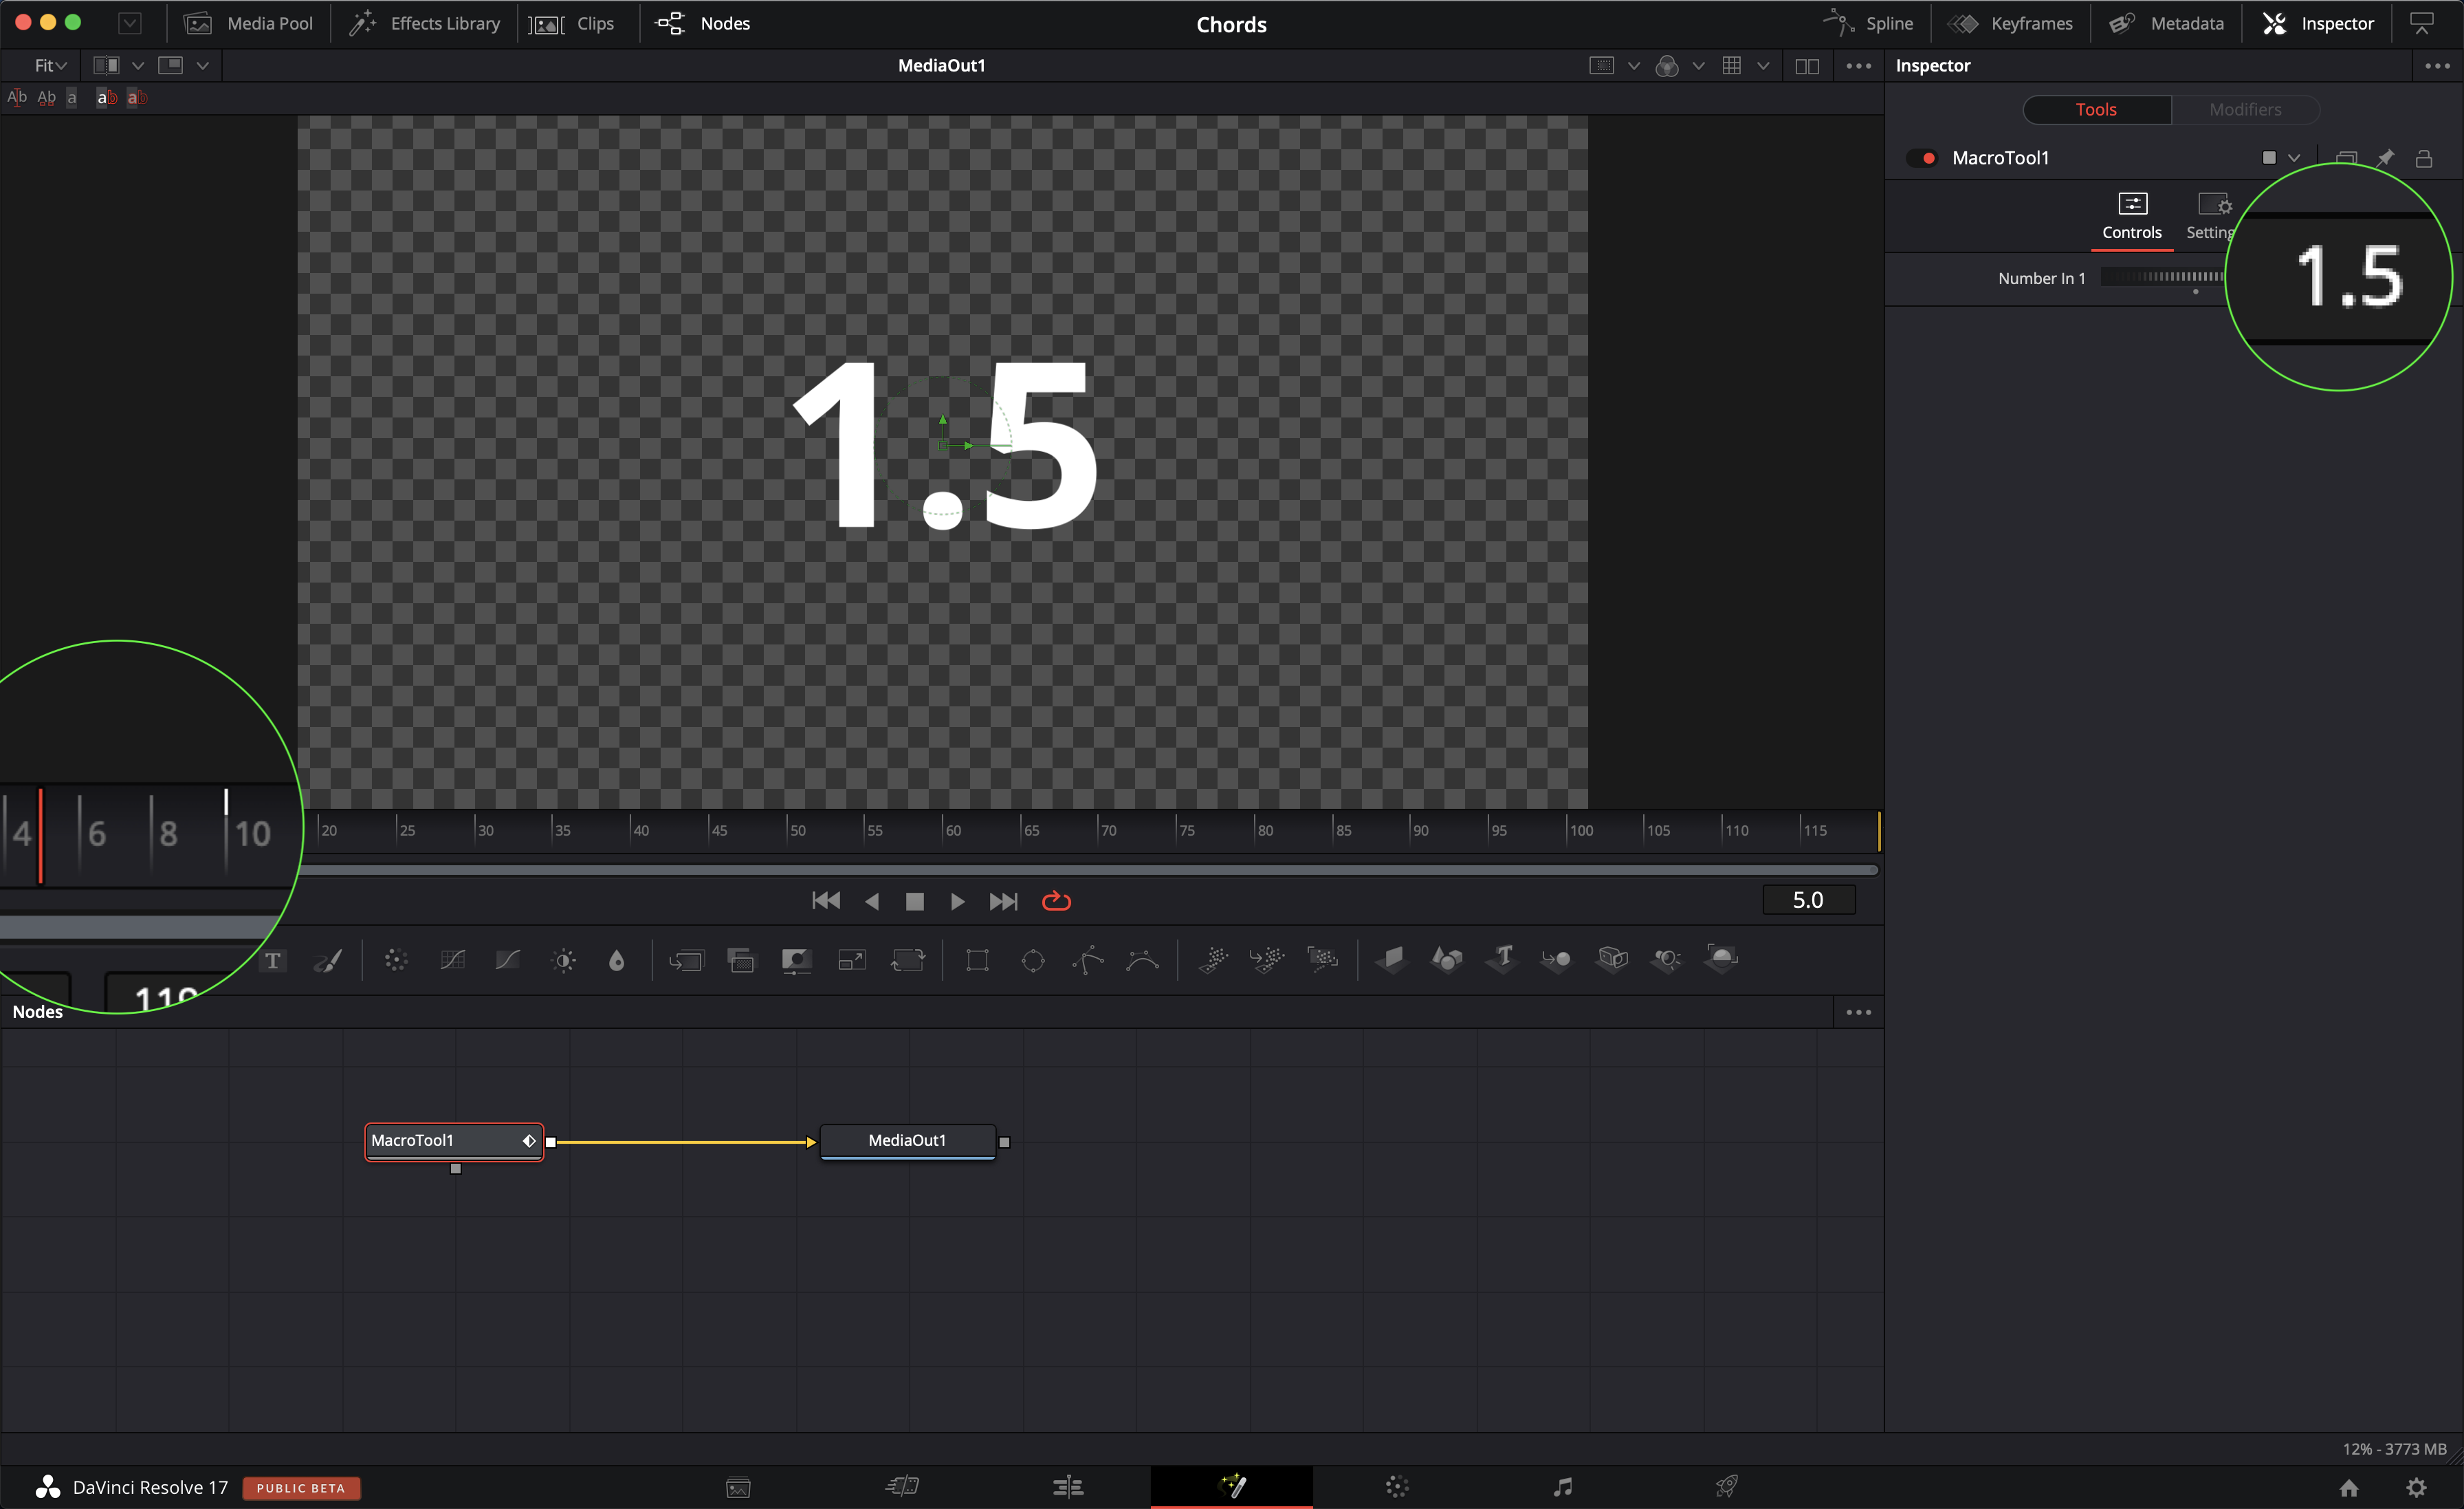Screen dimensions: 2464x1509
Task: Add a Text+ node from toolbar
Action: tap(273, 961)
